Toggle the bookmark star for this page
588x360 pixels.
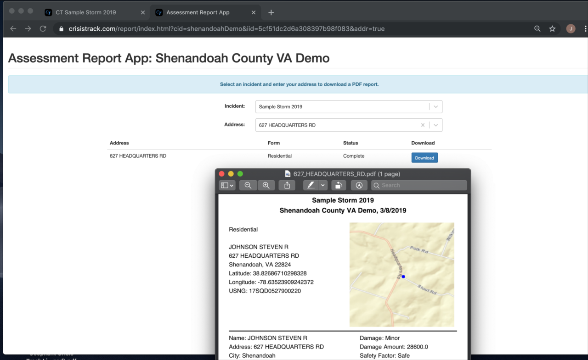tap(552, 28)
